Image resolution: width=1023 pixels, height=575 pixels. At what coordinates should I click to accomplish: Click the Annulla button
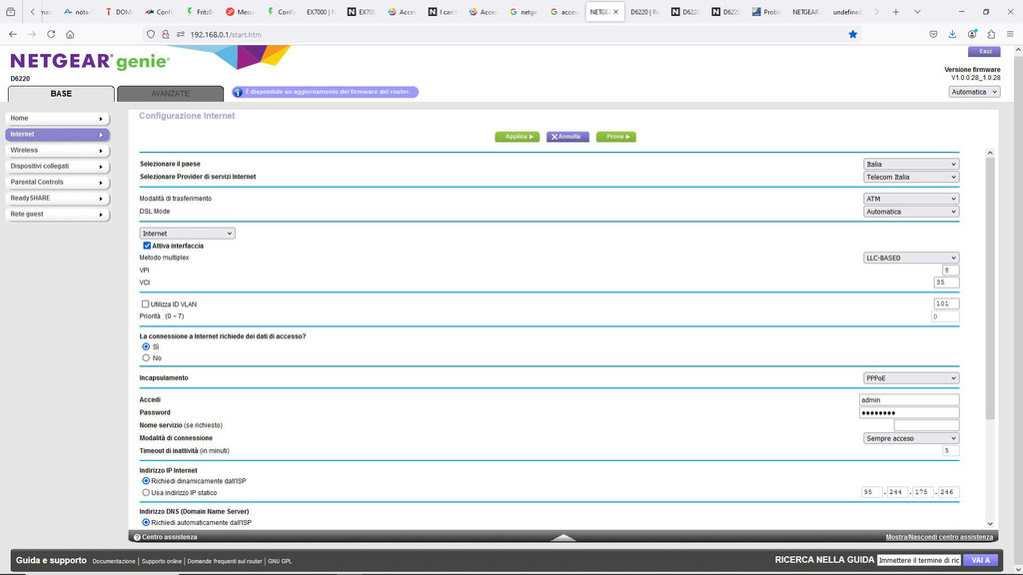click(567, 137)
